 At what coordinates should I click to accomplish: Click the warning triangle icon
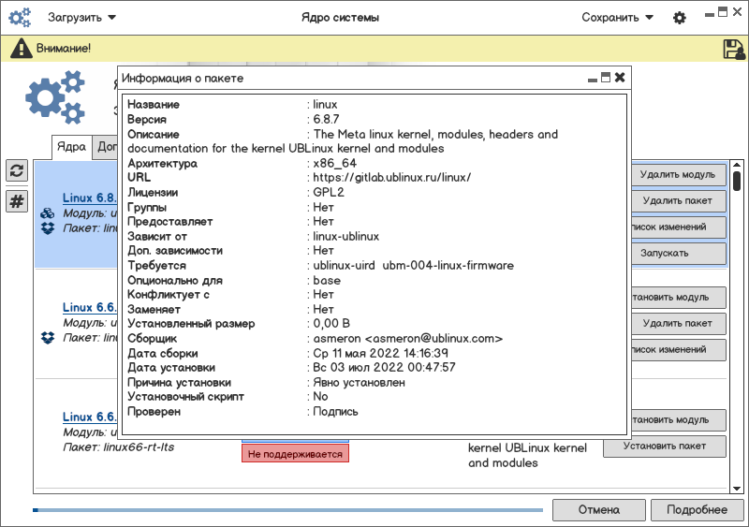coord(21,49)
